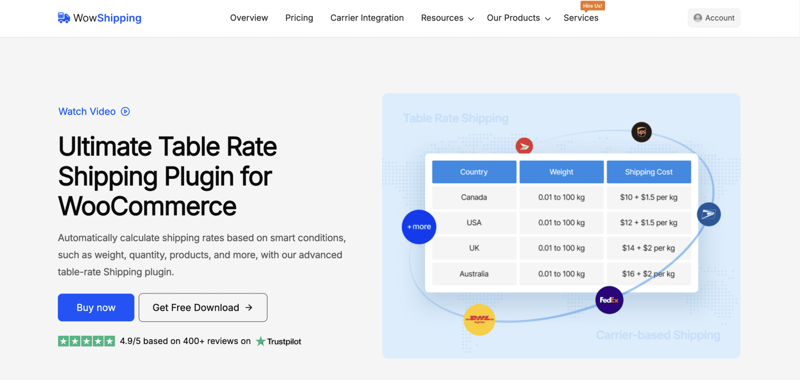Click the USPS eagle logo
This screenshot has width=800, height=380.
click(x=708, y=214)
